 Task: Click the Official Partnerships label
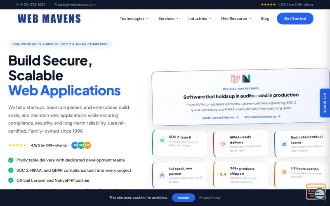pos(241,89)
